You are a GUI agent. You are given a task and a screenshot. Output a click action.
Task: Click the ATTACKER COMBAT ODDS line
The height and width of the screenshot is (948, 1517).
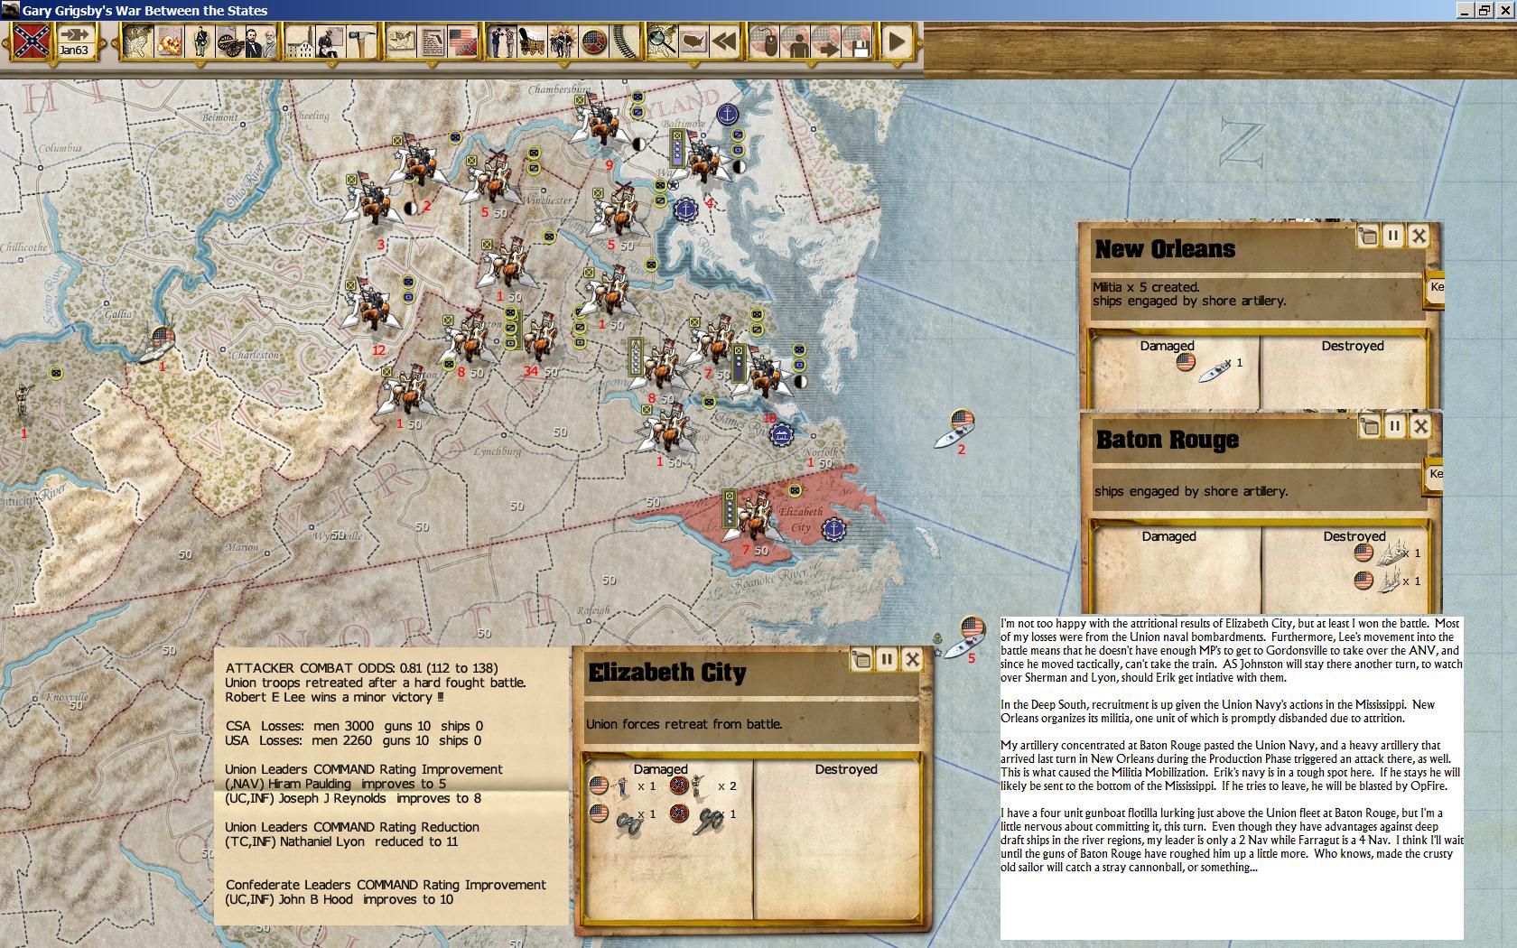click(361, 668)
